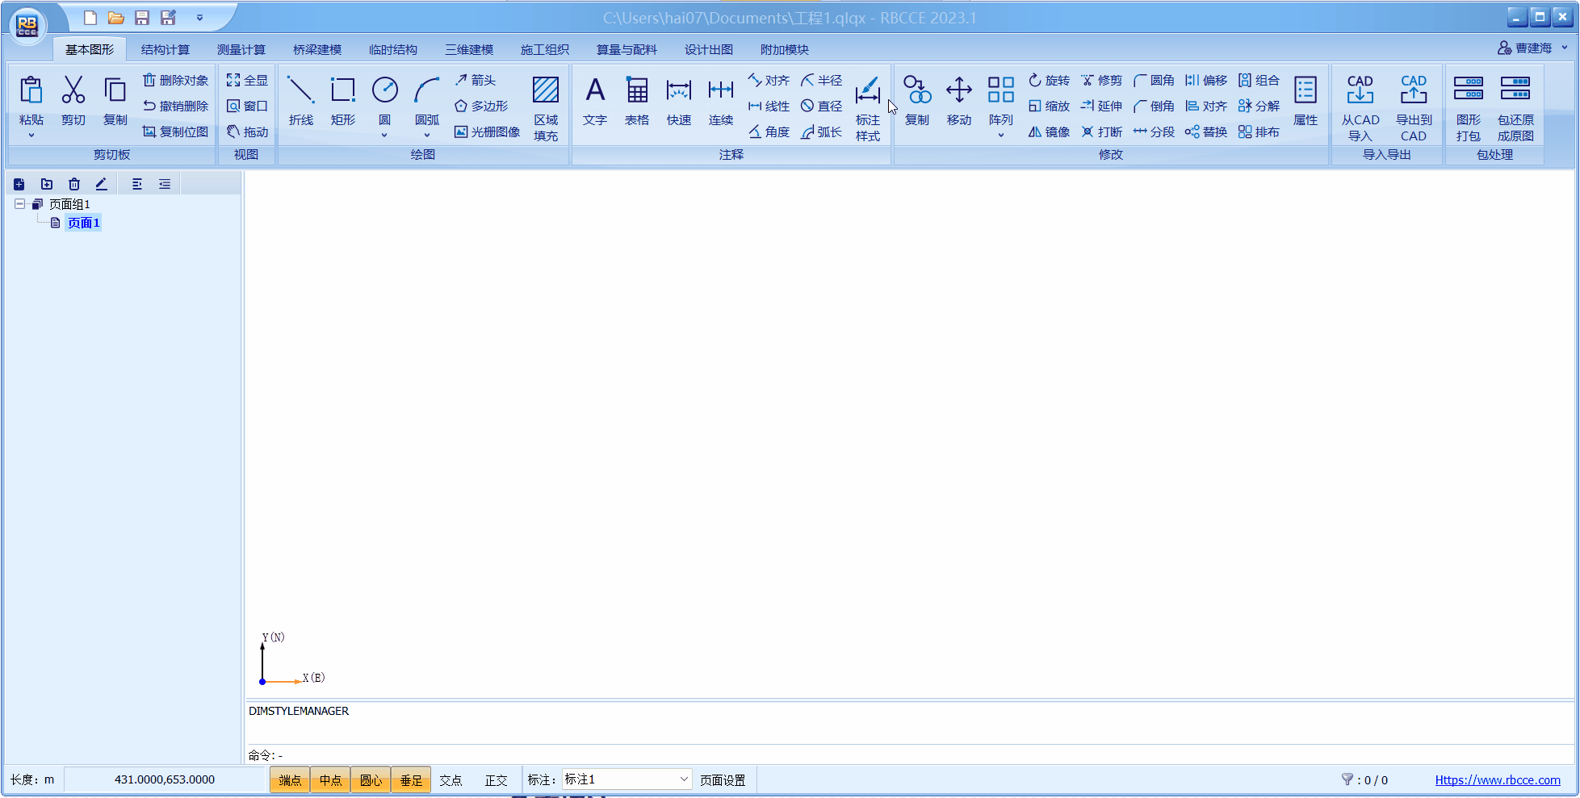
Task: Click the 镜像 mirror tool
Action: tap(1049, 132)
